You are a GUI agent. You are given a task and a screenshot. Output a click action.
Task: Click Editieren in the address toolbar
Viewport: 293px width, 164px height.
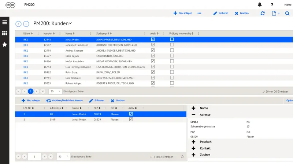[97, 101]
